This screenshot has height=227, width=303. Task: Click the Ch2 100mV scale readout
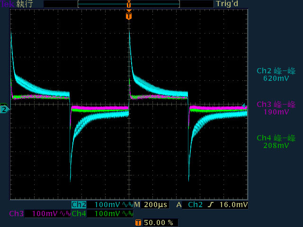click(107, 205)
